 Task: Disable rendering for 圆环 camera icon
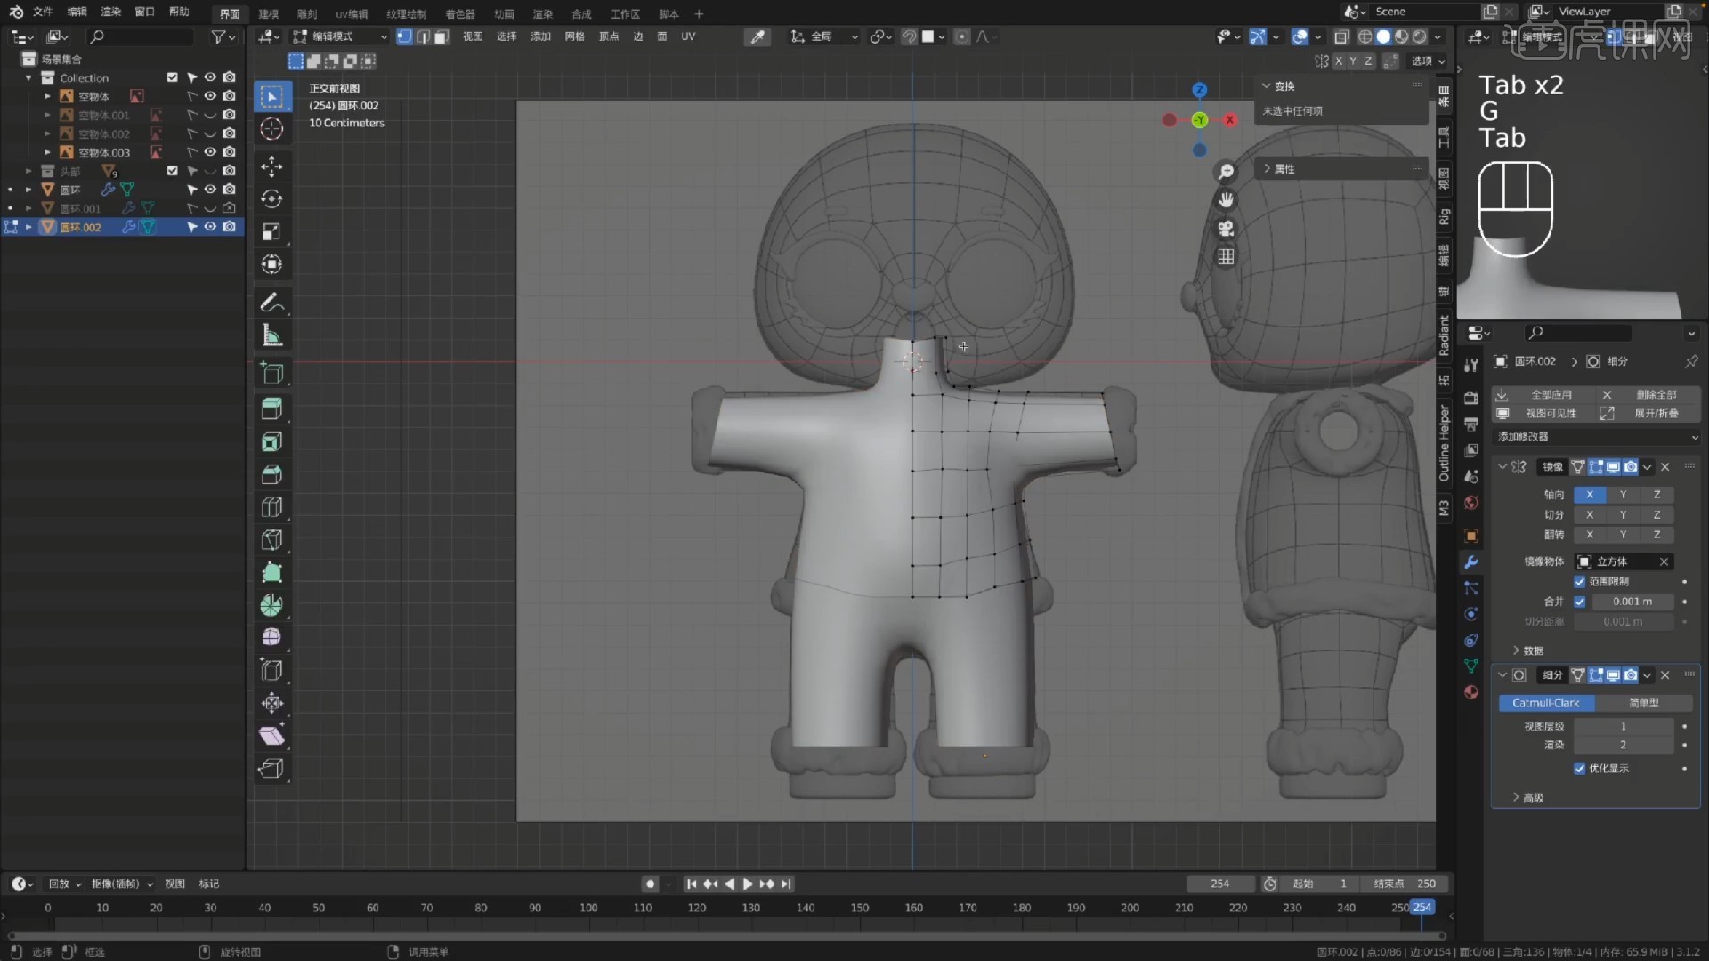(230, 190)
